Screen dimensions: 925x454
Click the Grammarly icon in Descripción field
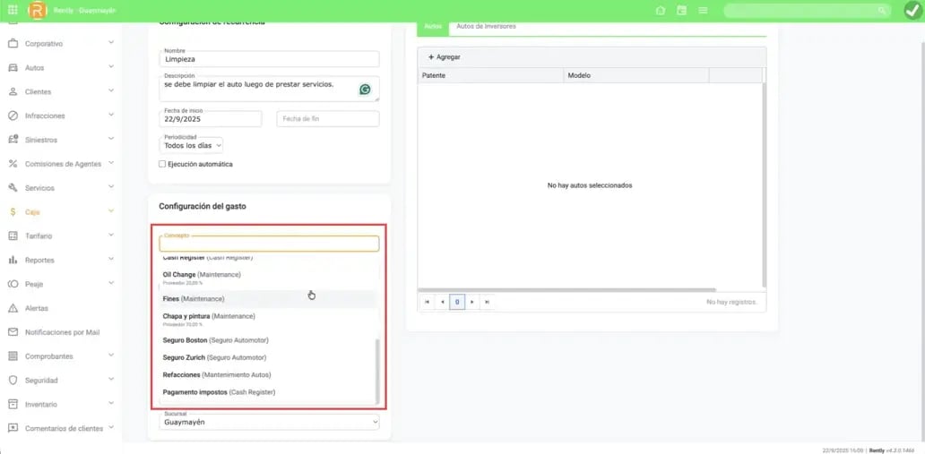click(365, 90)
